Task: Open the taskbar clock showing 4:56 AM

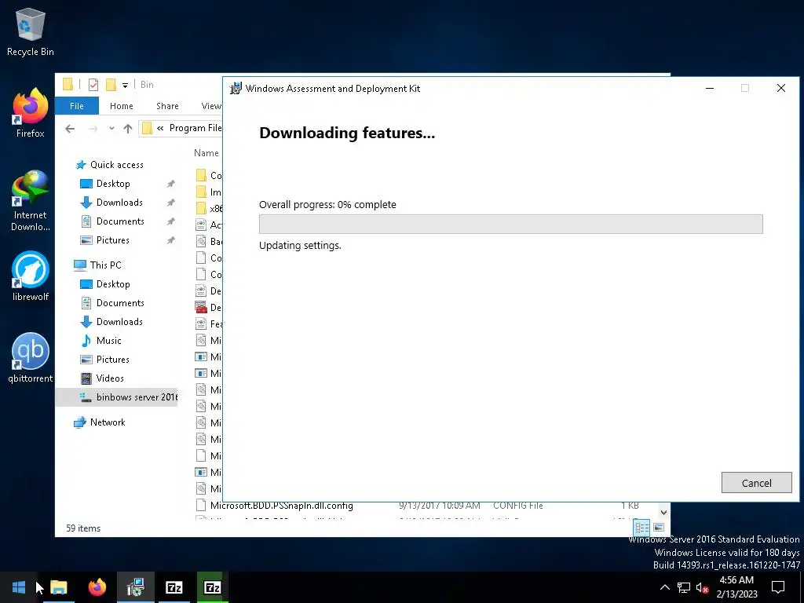Action: click(736, 587)
